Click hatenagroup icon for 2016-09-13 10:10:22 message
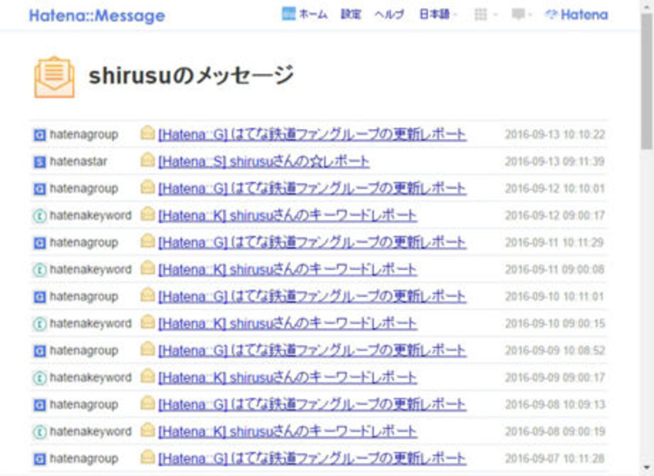This screenshot has height=476, width=654. pos(40,135)
